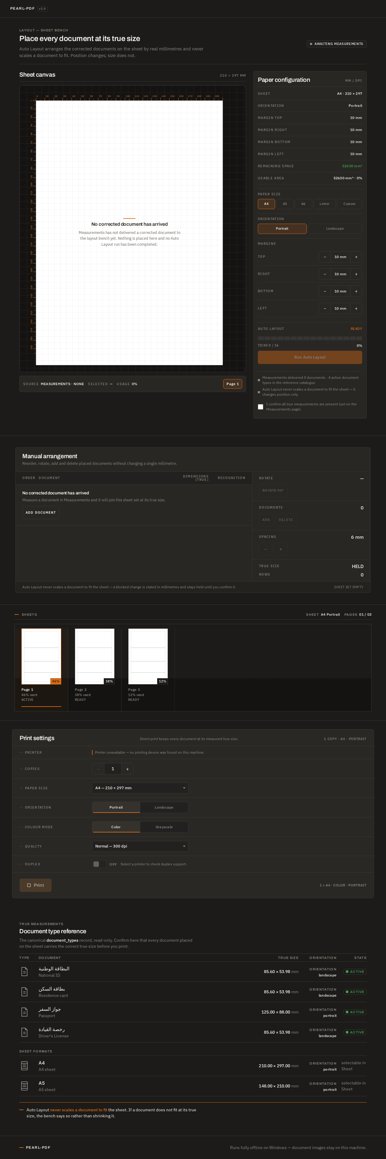
Task: Click the Add button under Documents
Action: point(267,520)
